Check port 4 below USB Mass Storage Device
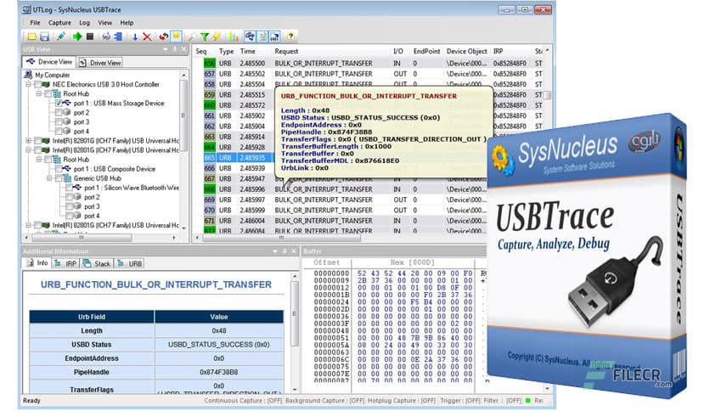The height and width of the screenshot is (411, 710). [59, 132]
